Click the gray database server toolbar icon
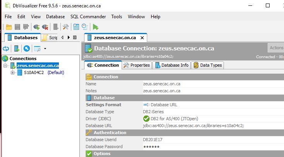This screenshot has width=284, height=157. point(56,27)
